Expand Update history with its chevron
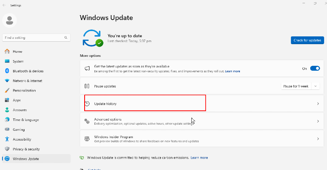327x170 pixels. click(318, 104)
